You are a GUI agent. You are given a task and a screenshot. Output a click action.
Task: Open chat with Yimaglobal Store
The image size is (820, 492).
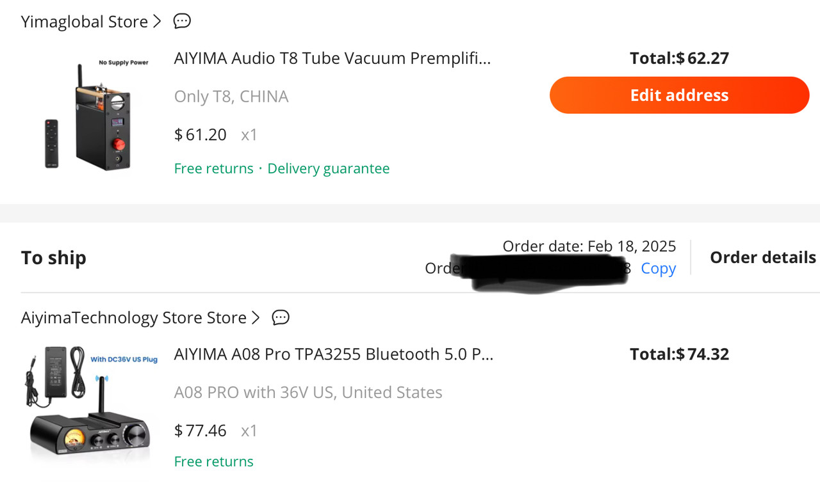[182, 22]
